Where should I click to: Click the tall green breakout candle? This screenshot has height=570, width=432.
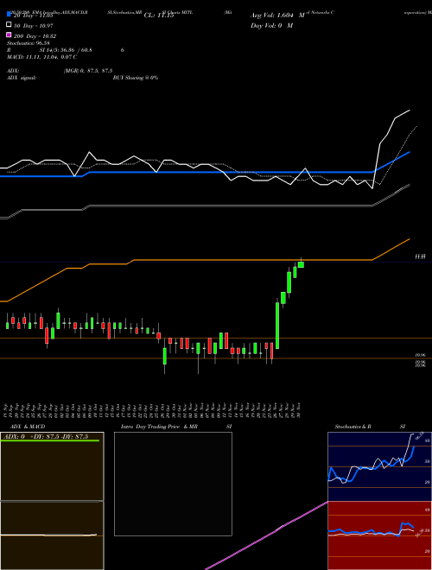(x=277, y=326)
